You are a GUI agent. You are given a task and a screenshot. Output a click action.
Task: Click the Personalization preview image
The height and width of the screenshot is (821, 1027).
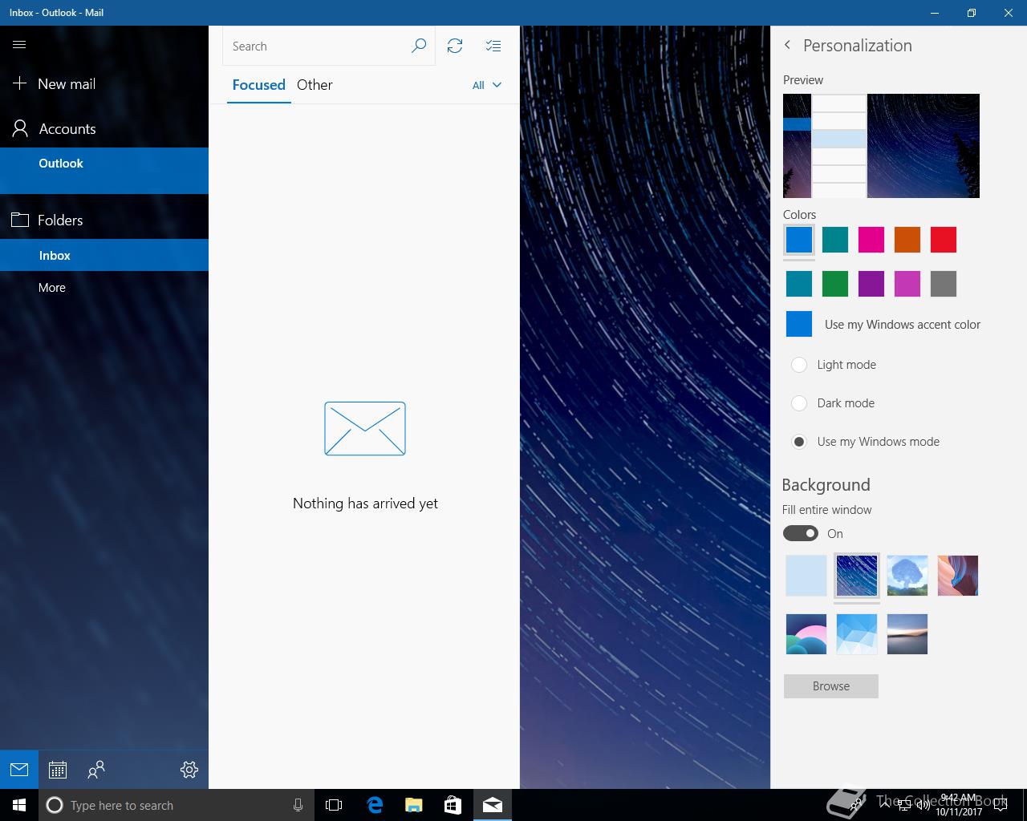(881, 146)
